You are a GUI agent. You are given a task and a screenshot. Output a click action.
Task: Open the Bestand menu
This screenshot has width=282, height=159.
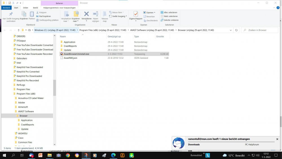(6, 8)
